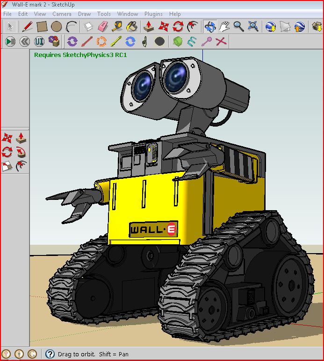Click the person credits status icon
This screenshot has width=324, height=361.
click(x=19, y=354)
